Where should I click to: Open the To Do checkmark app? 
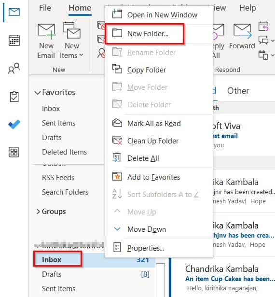click(14, 124)
